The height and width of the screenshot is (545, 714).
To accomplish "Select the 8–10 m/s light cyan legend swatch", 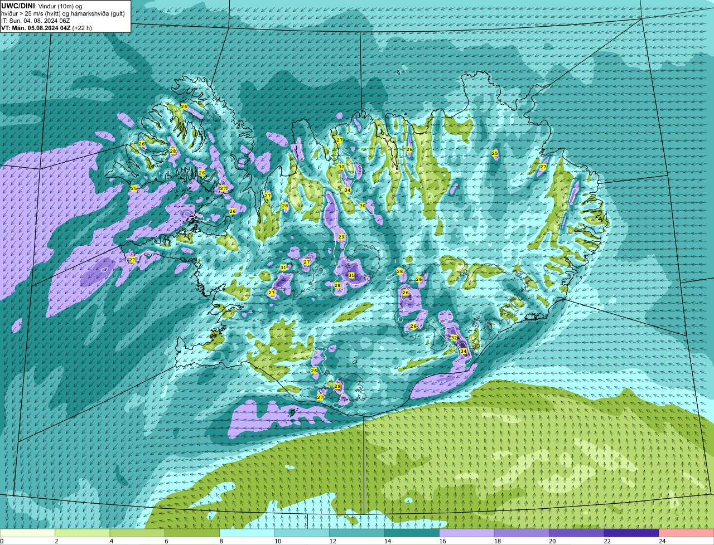I will tap(248, 533).
